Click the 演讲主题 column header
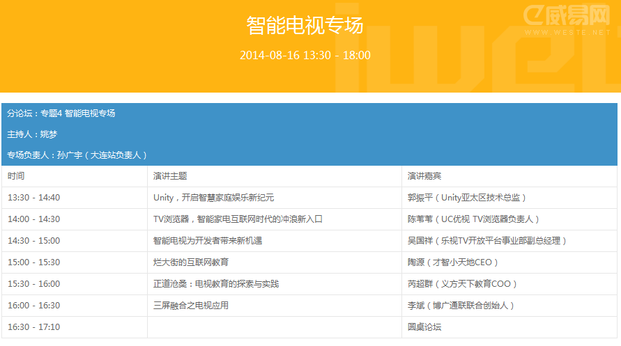Screen dimensions: 621x346 [x=170, y=176]
